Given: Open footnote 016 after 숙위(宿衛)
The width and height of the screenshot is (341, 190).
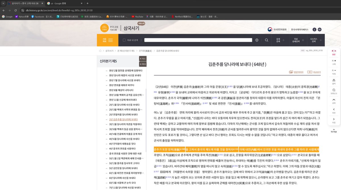Looking at the screenshot, I should click(x=236, y=166).
